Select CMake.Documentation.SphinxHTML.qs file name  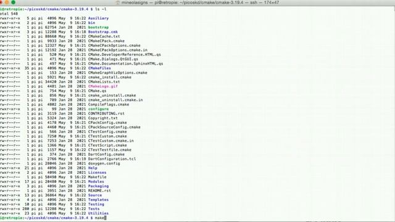(125, 64)
